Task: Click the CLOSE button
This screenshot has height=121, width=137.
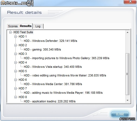Action: pyautogui.click(x=120, y=114)
